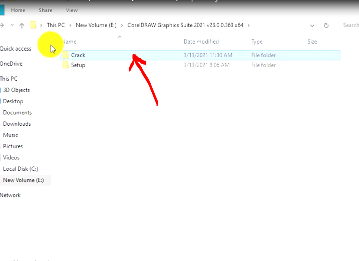The height and width of the screenshot is (261, 359).
Task: Select CorelDRAW Graphics Suite 2021 breadcrumb
Action: (x=185, y=25)
